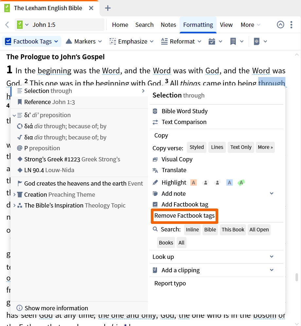Click the Copy command
The height and width of the screenshot is (326, 301).
pyautogui.click(x=161, y=136)
